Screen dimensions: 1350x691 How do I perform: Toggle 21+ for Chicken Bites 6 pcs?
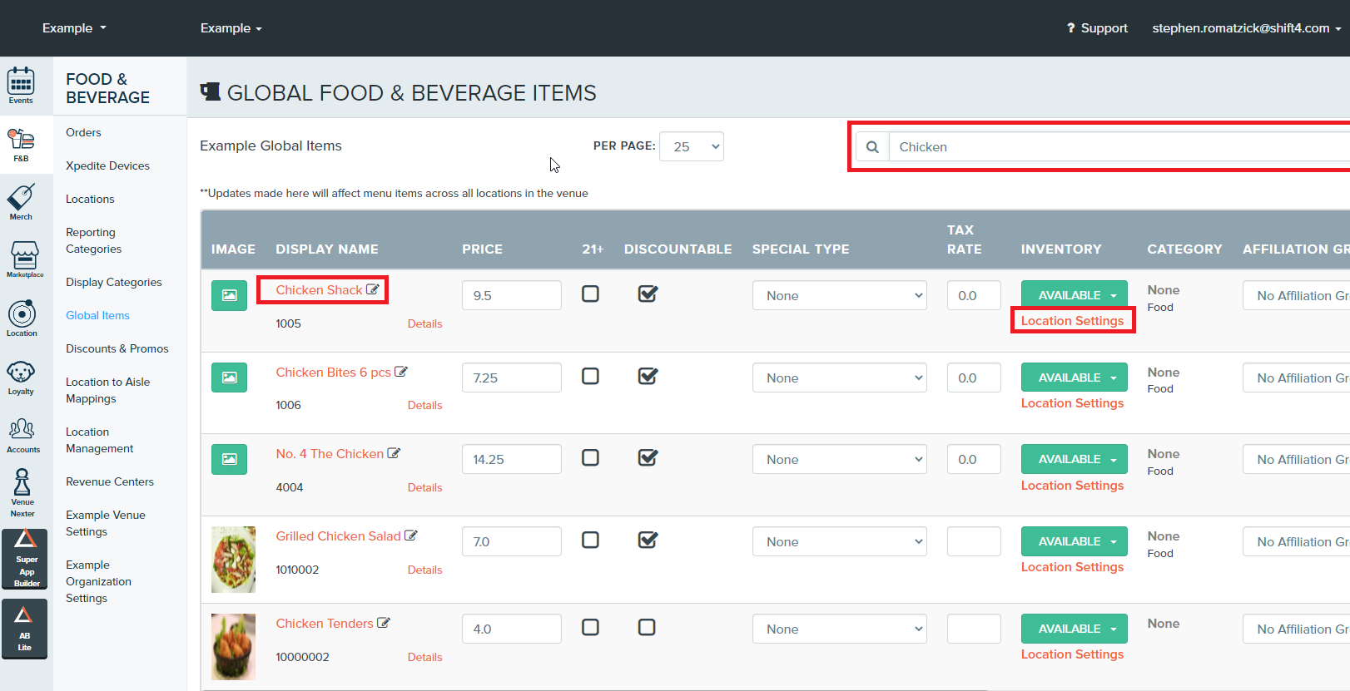(590, 376)
